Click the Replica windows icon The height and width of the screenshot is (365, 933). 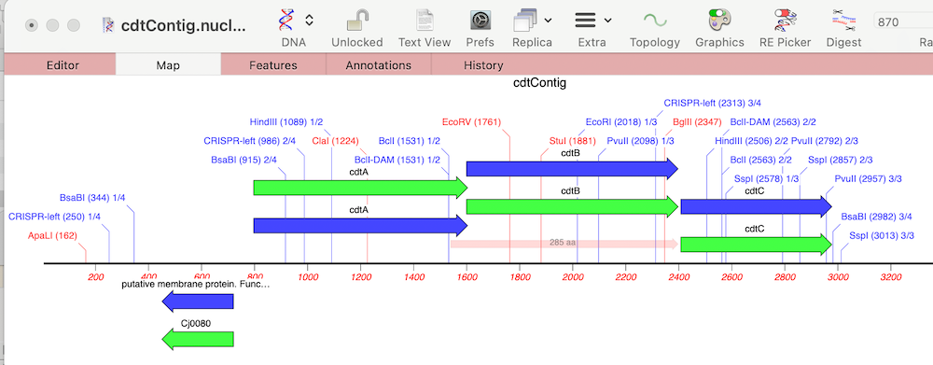(524, 21)
